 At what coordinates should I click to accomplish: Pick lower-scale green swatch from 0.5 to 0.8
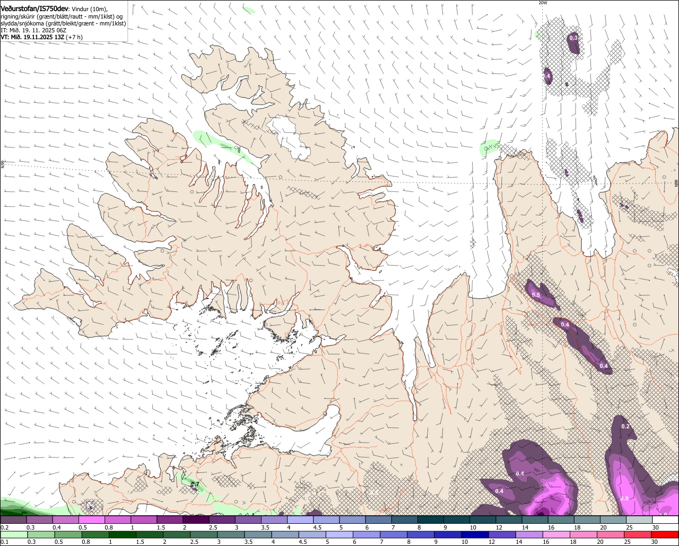(68, 535)
